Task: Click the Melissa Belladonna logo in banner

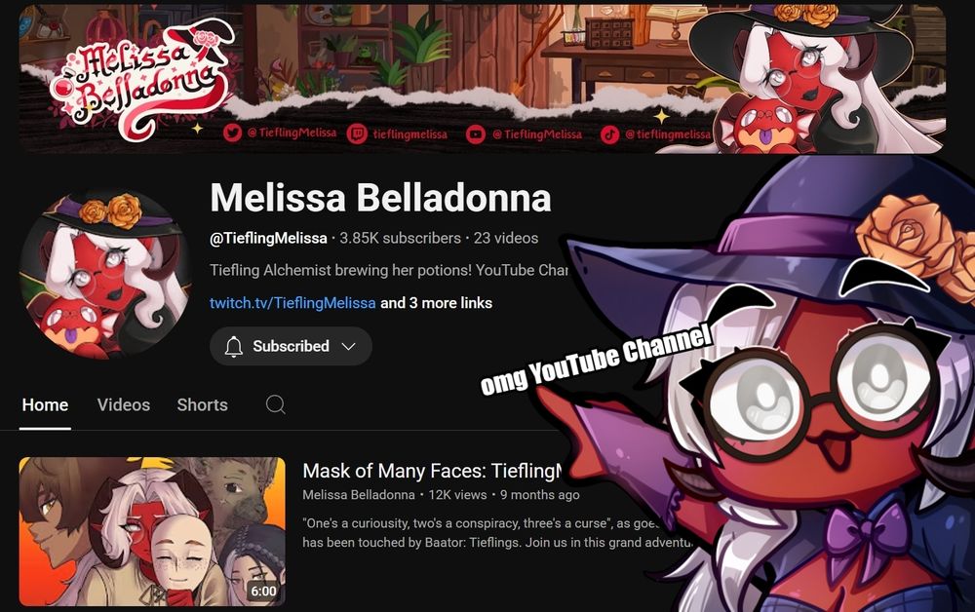Action: (x=144, y=78)
